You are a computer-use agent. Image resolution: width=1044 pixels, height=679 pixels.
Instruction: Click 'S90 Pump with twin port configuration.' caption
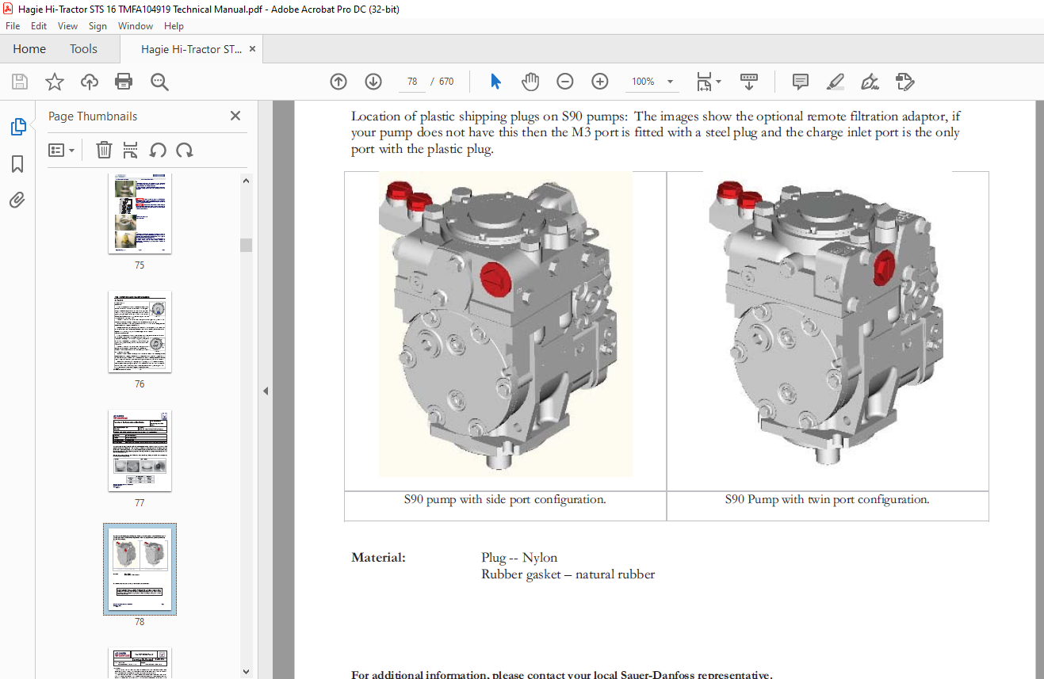pyautogui.click(x=827, y=500)
